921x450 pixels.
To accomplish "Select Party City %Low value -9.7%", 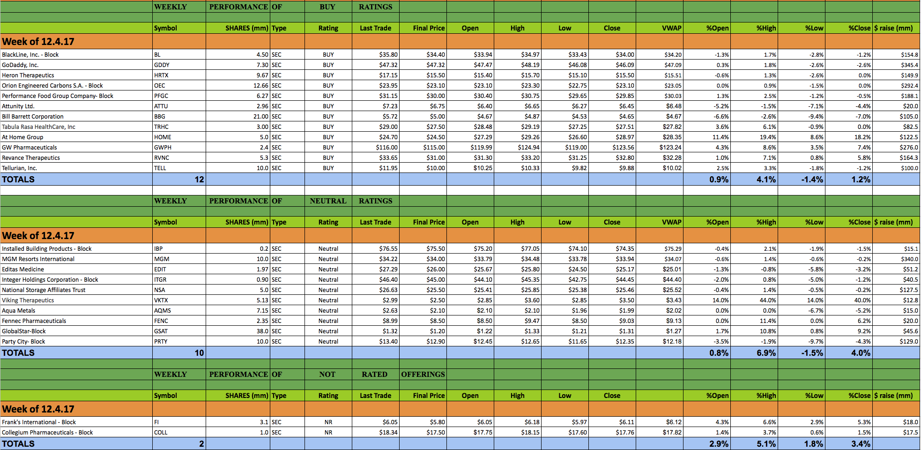I will tap(801, 341).
